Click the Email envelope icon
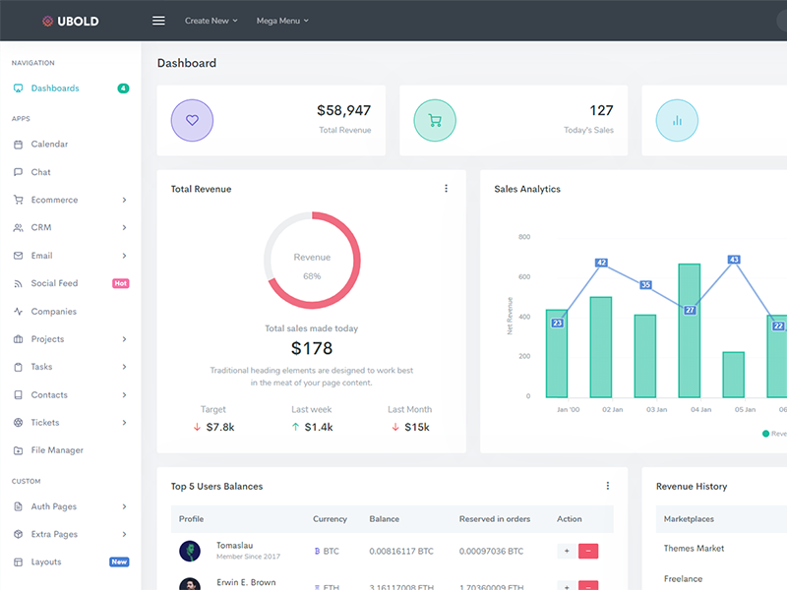787x590 pixels. pos(18,256)
